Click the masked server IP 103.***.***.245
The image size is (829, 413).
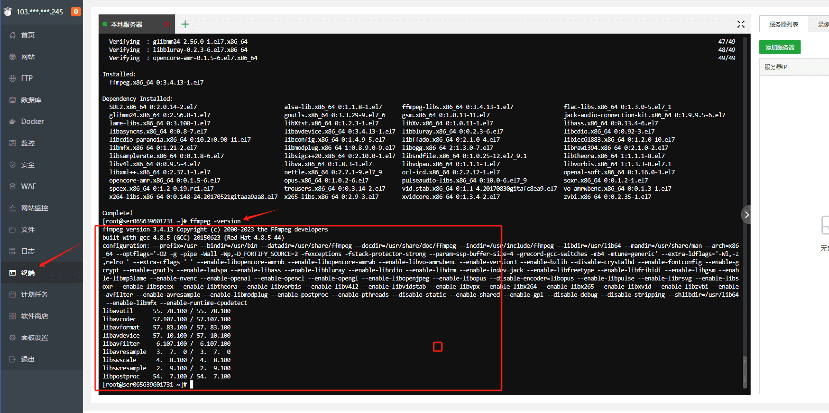pyautogui.click(x=39, y=12)
